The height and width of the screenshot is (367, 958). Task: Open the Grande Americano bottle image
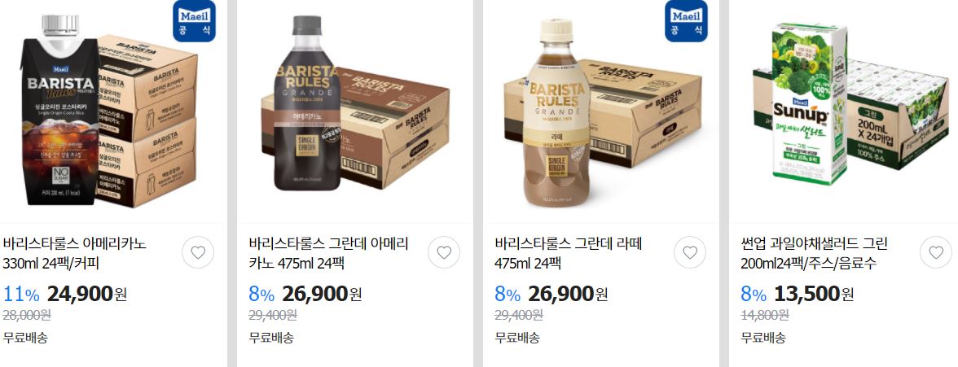tap(355, 111)
